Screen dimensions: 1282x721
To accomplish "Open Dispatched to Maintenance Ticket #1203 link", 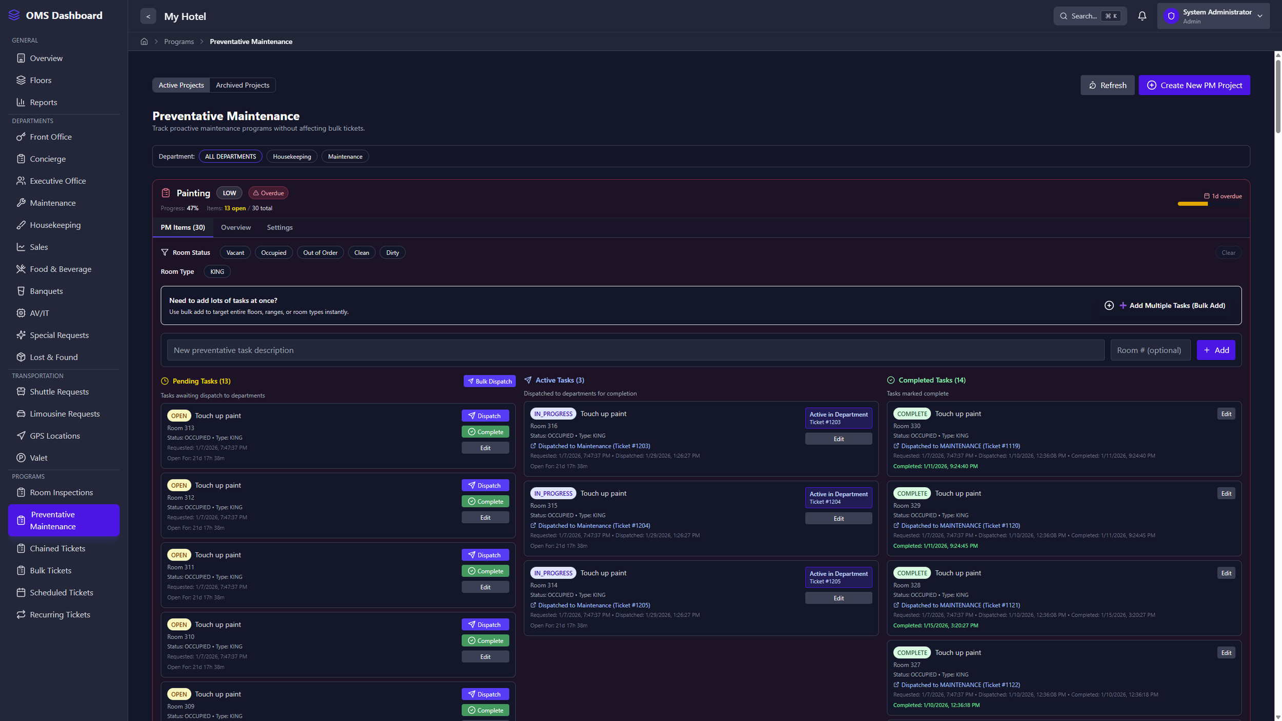I will click(593, 446).
